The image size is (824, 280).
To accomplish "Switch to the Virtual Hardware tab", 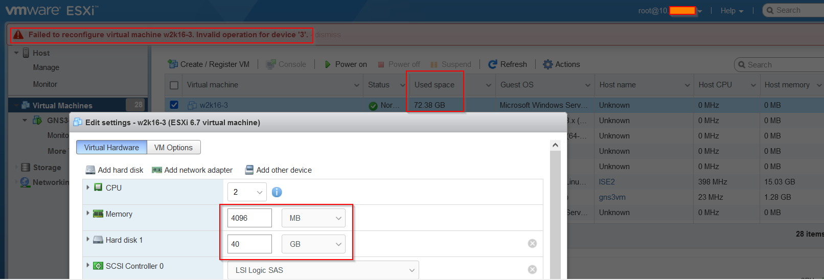I will (111, 147).
